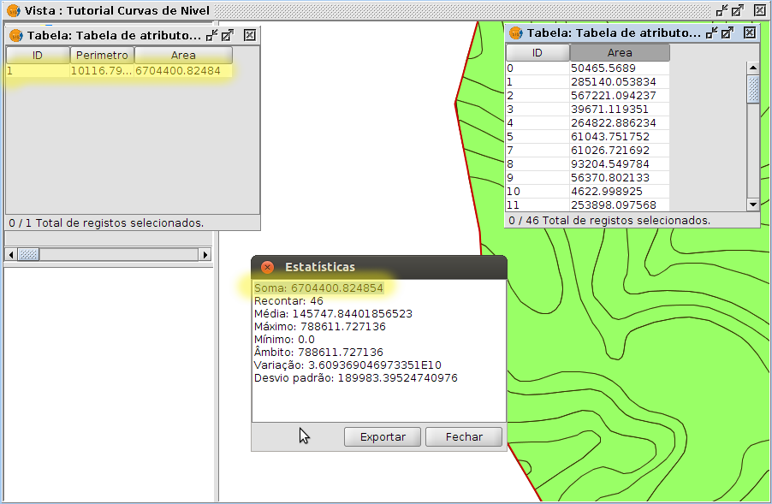Close the attribute table containing Perimetro column

(249, 35)
